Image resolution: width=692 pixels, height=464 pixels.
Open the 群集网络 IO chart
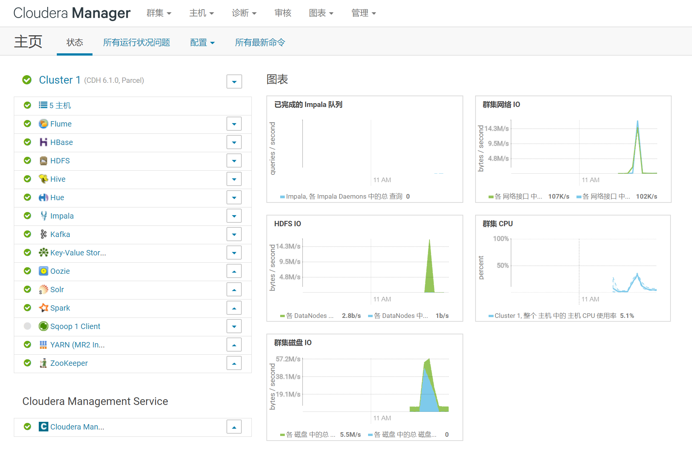573,149
